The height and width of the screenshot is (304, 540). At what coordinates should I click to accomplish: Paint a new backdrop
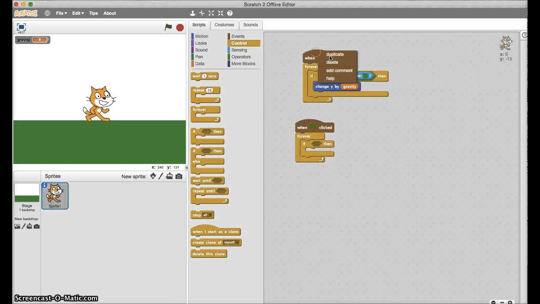point(24,226)
